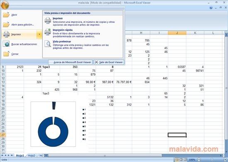This screenshot has width=228, height=162.
Task: Select the column K header
Action: (195, 33)
